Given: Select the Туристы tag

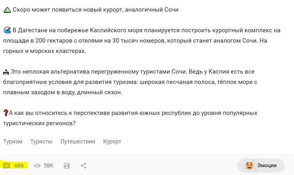Looking at the screenshot, I should (x=41, y=142).
